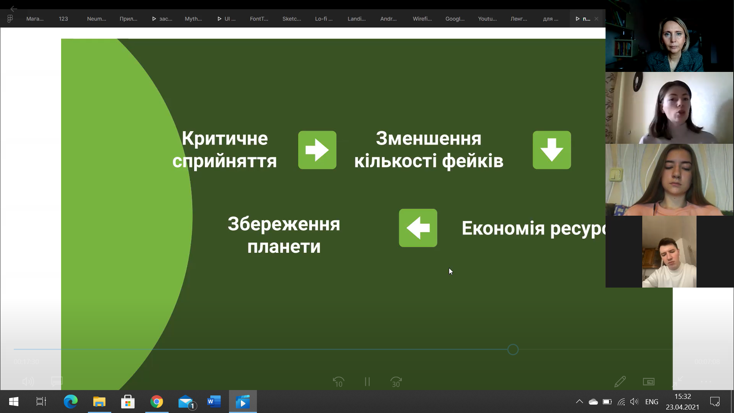Open subtitles and captions menu
The image size is (734, 413).
click(x=57, y=381)
